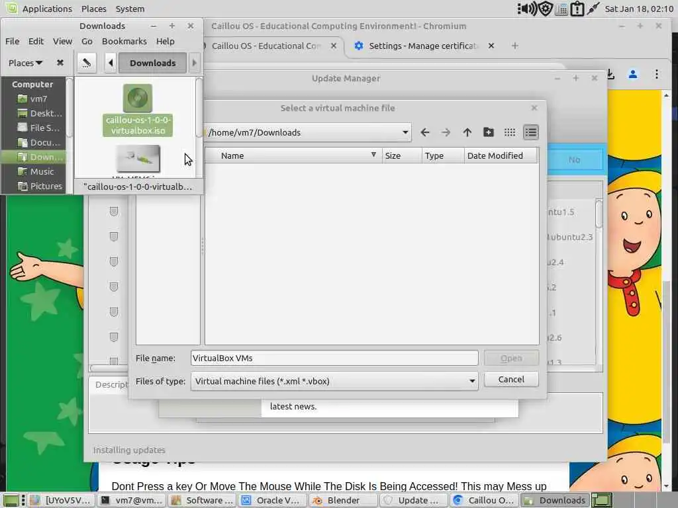Open the update shield tray icon
This screenshot has height=508, width=678.
546,9
